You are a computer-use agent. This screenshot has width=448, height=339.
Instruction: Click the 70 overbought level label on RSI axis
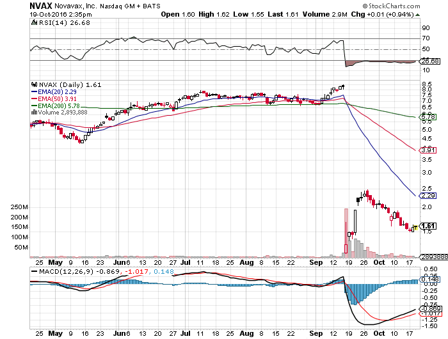(426, 38)
